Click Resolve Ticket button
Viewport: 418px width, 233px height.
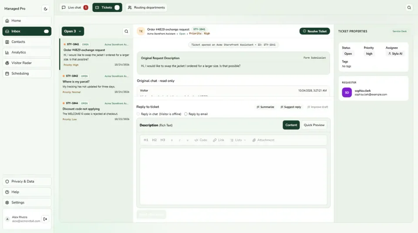[314, 31]
